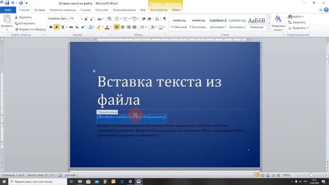Open the Find (Найти) dropdown
329x185 pixels.
tap(296, 16)
